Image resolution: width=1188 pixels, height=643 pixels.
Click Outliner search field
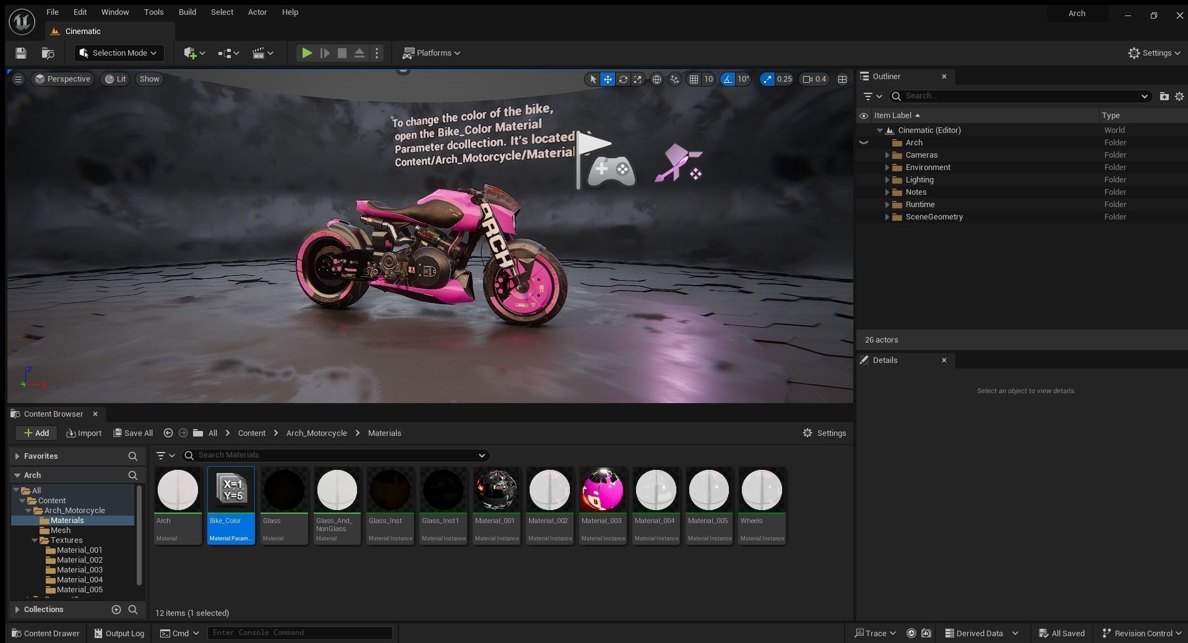(x=1020, y=96)
